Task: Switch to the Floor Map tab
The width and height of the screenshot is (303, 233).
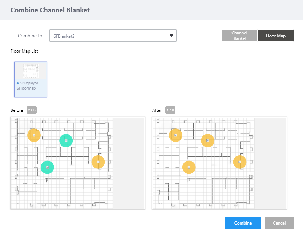Action: 275,36
